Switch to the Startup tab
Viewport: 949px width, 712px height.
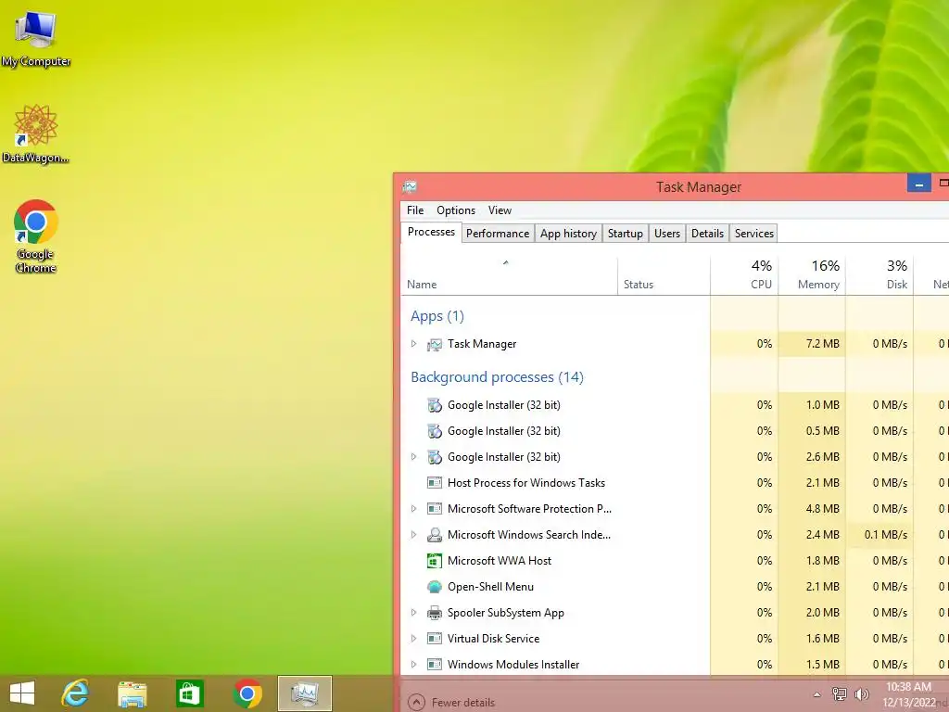[626, 234]
